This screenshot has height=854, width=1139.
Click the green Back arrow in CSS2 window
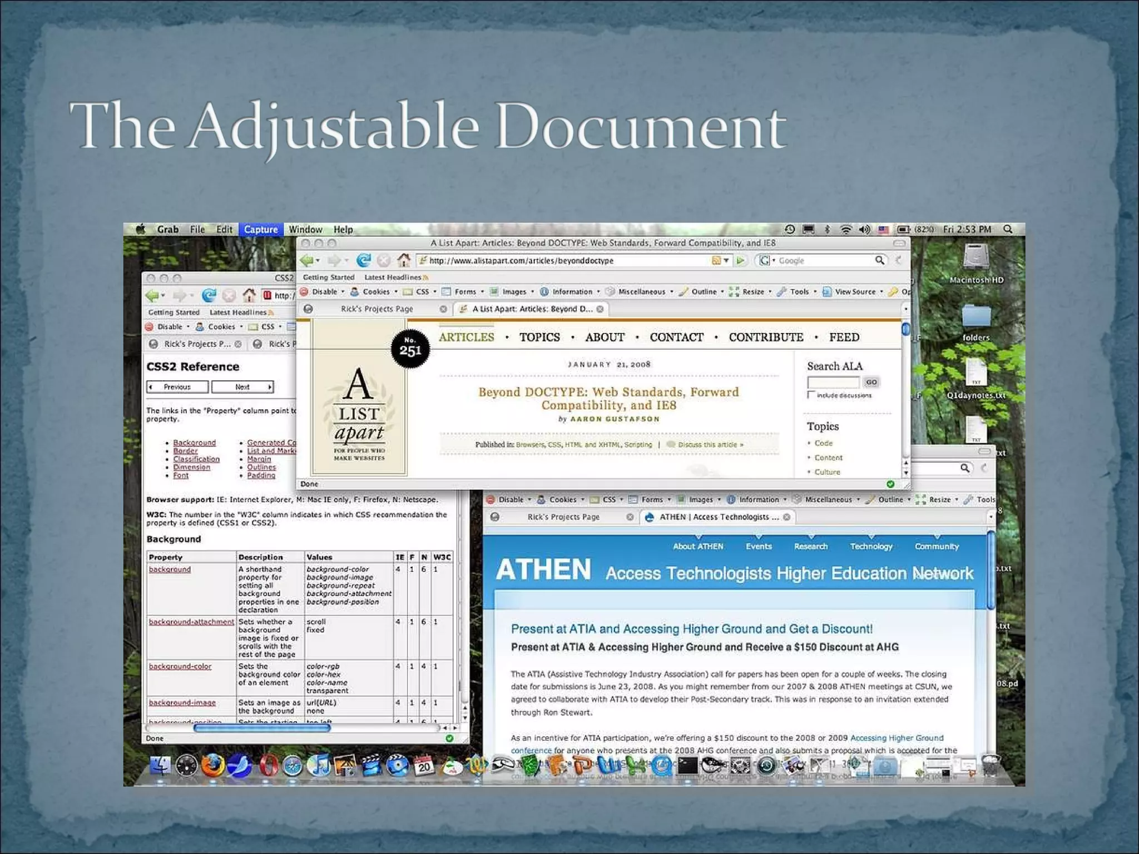point(152,295)
